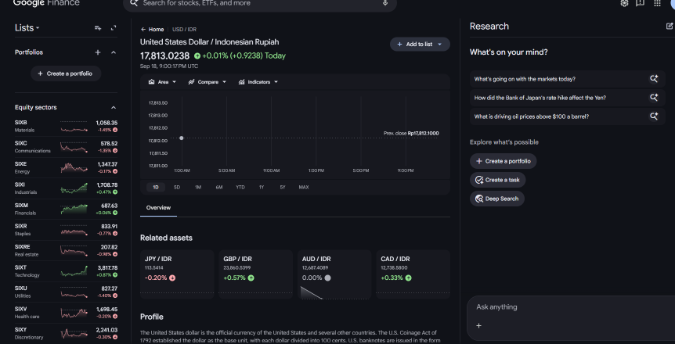Collapse the Equity sectors section

[114, 108]
